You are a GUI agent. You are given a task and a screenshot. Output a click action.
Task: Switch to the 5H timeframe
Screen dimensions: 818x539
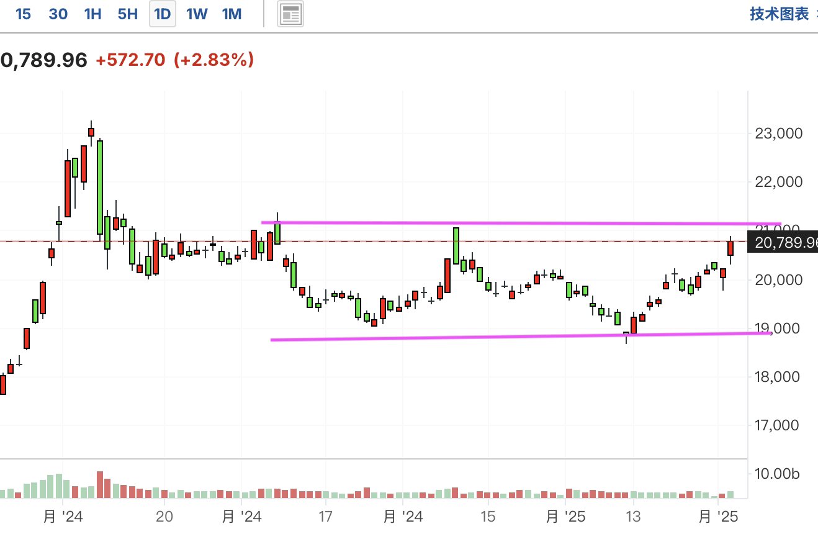[x=127, y=14]
